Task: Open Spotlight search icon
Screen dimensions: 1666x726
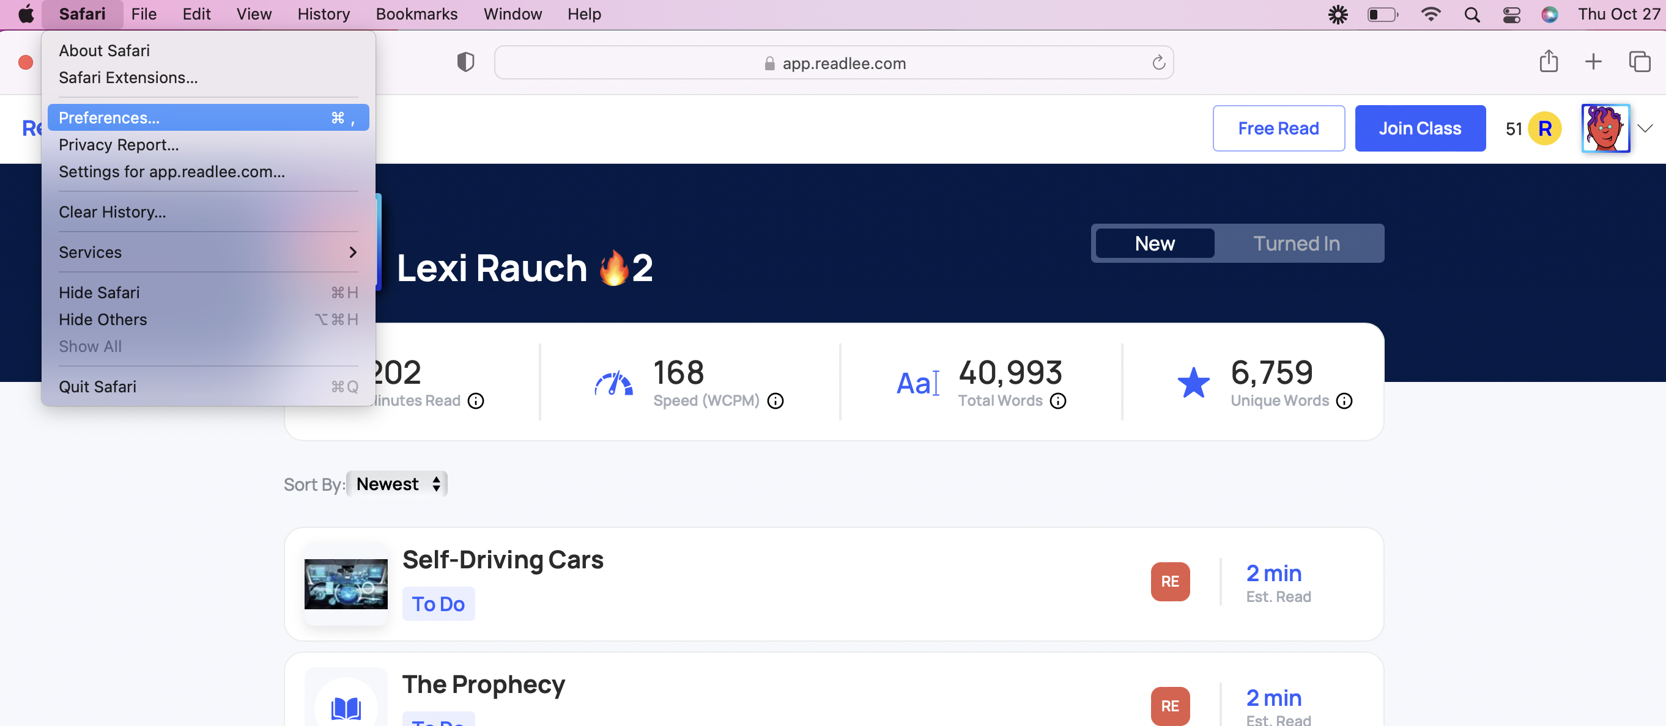Action: (x=1472, y=14)
